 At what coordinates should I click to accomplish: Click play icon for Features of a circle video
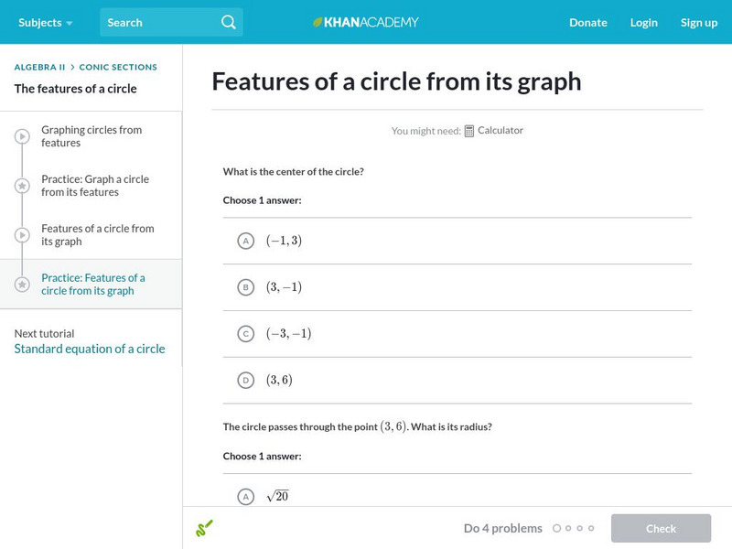[22, 235]
